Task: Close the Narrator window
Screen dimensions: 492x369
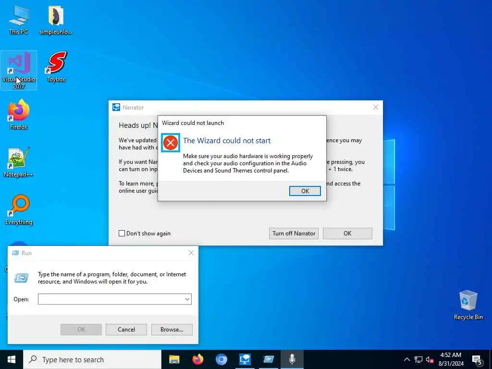Action: (375, 107)
